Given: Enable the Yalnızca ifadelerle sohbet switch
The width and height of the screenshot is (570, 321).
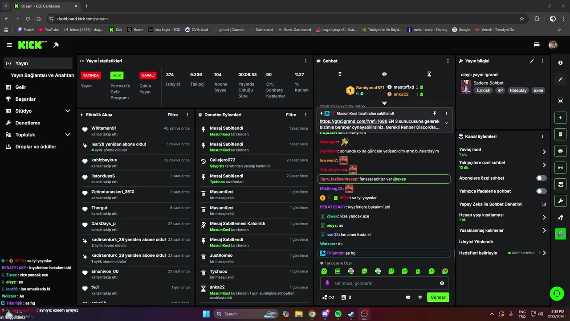Looking at the screenshot, I should [x=541, y=191].
